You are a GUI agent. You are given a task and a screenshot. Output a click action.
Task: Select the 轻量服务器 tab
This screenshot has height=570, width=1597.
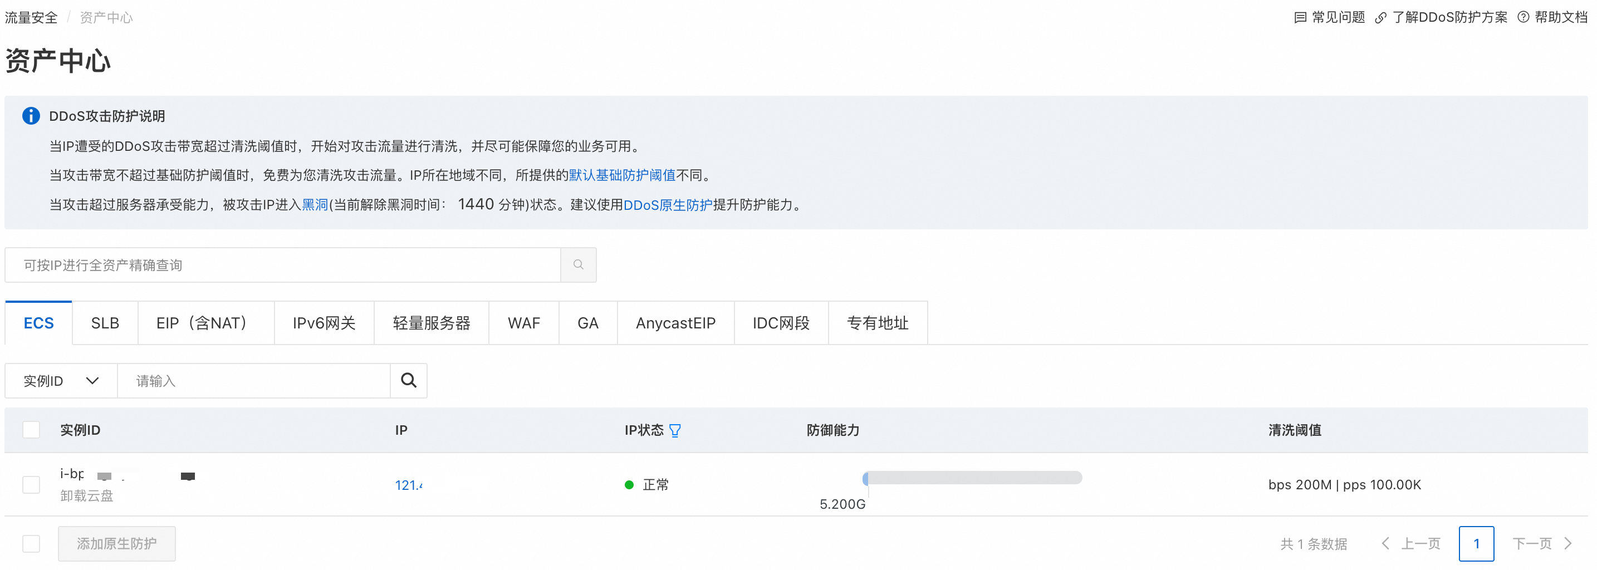pos(431,323)
